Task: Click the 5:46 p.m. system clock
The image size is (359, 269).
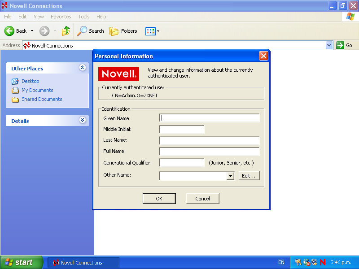Action: coord(341,262)
